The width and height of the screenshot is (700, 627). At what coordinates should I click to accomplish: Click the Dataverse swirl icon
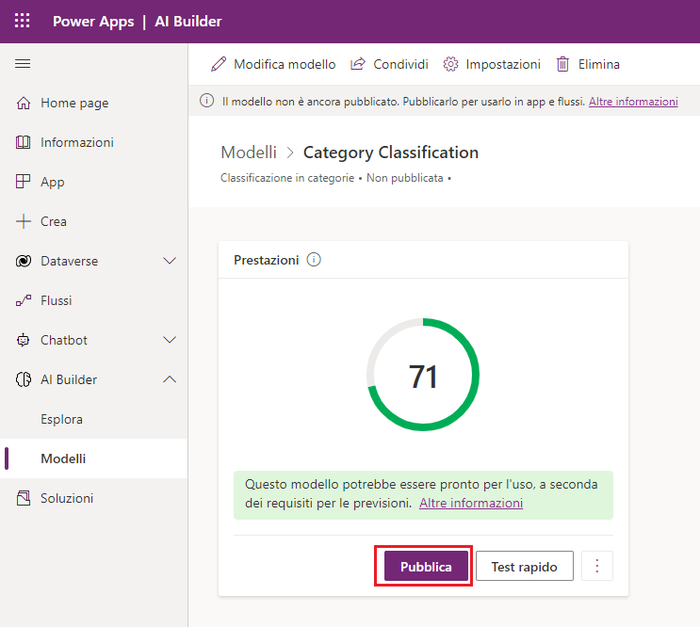[x=24, y=261]
